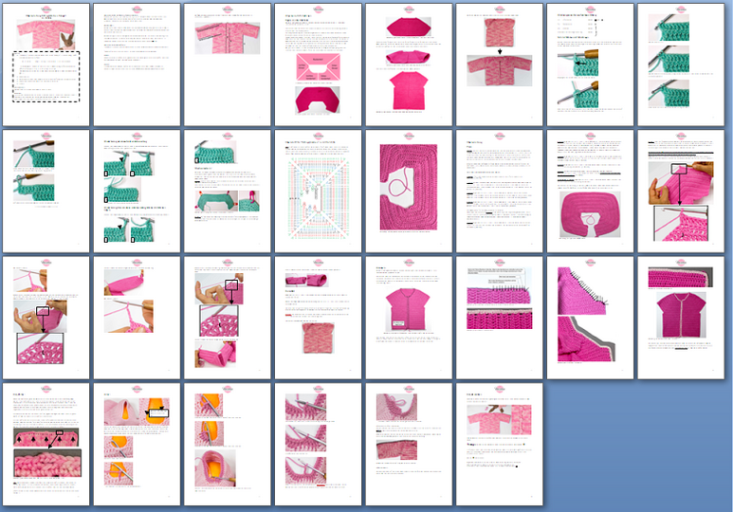733x512 pixels.
Task: Open page with stacked pink ribbing photos
Action: (500, 318)
